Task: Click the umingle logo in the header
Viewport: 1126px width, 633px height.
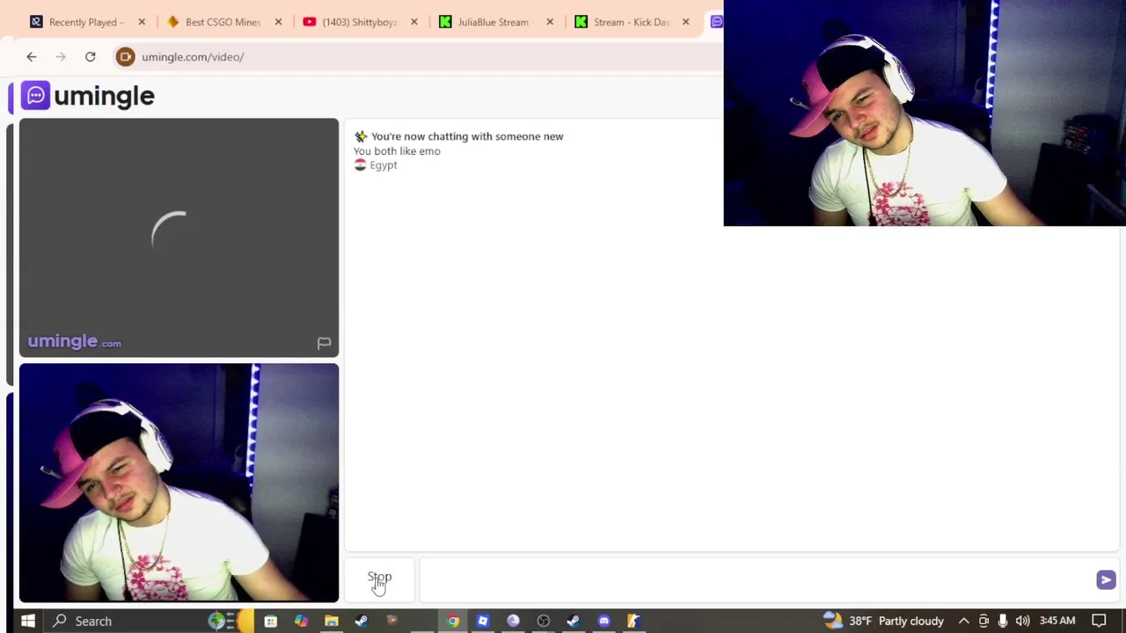Action: pos(88,96)
